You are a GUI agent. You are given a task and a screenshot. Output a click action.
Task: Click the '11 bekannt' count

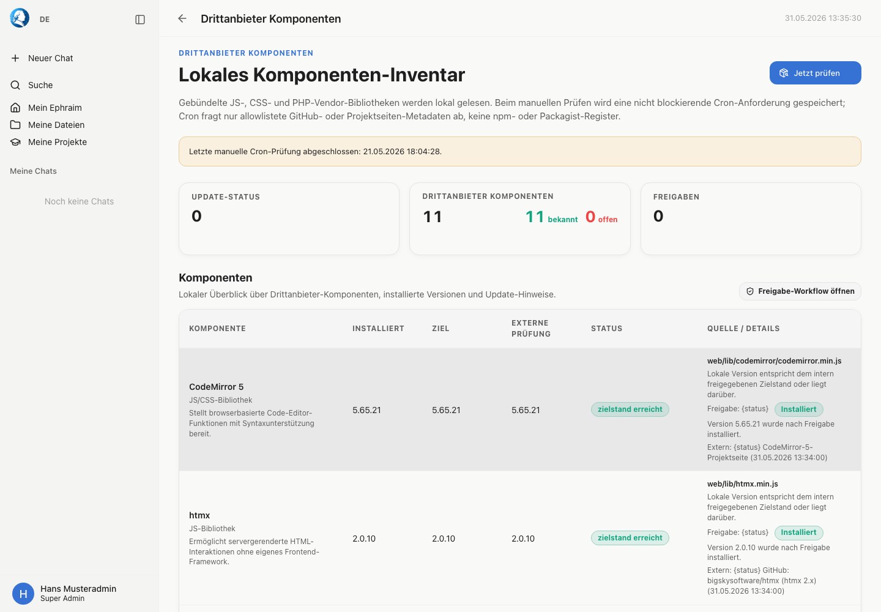[551, 217]
